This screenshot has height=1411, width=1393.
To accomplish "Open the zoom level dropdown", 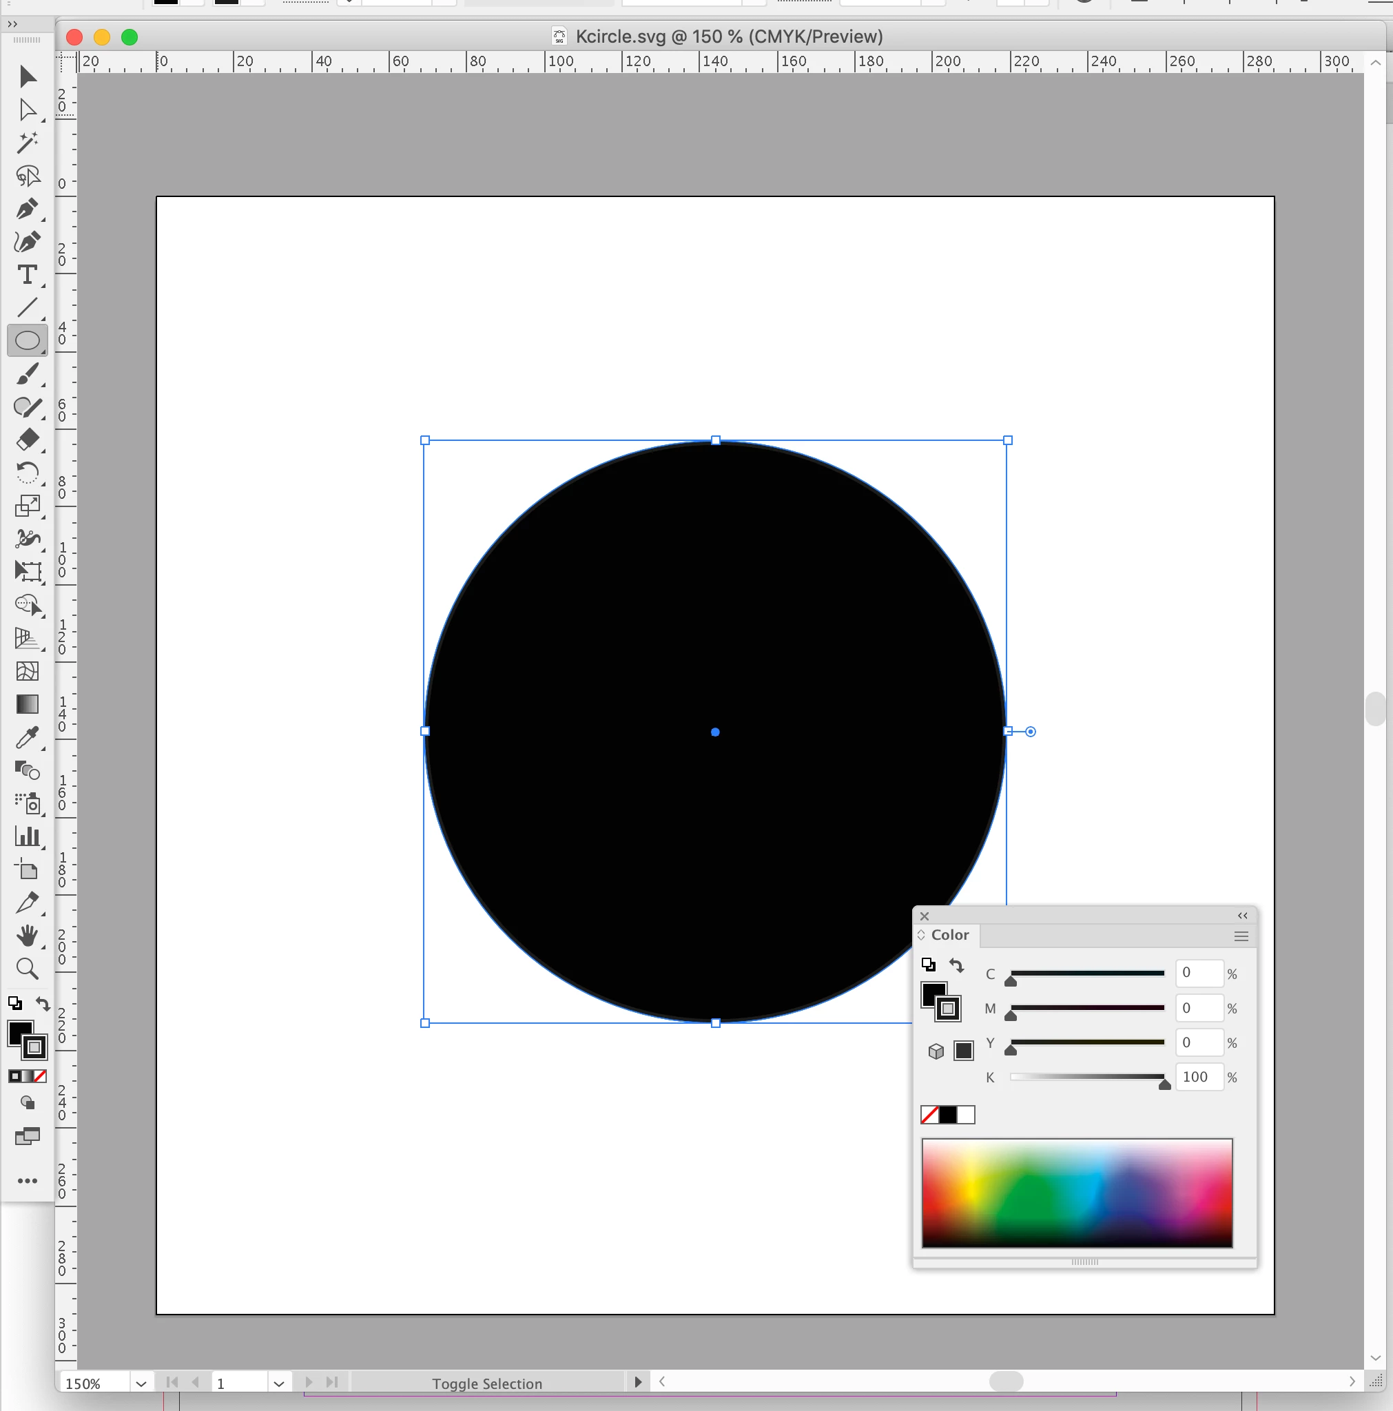I will [x=141, y=1383].
